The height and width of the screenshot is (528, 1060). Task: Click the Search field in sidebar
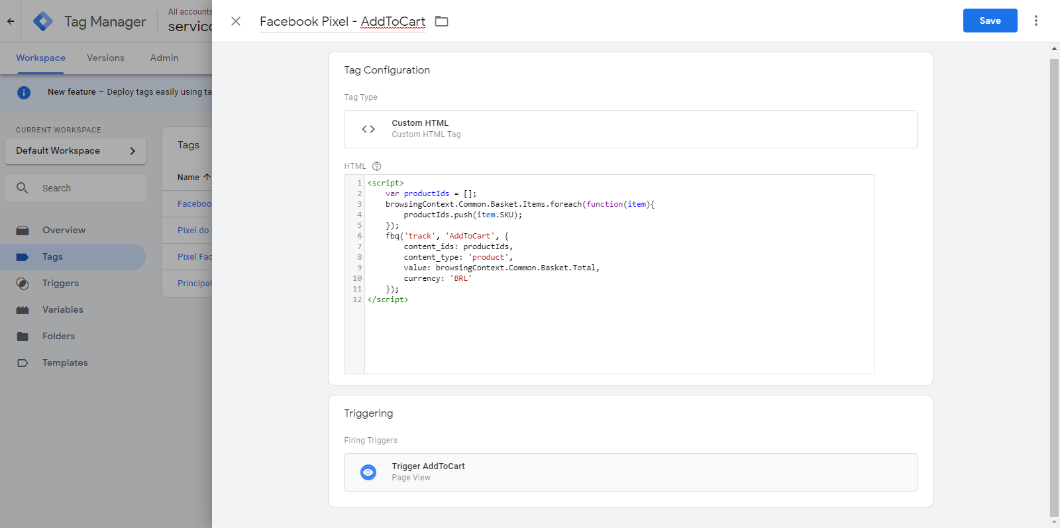[76, 188]
